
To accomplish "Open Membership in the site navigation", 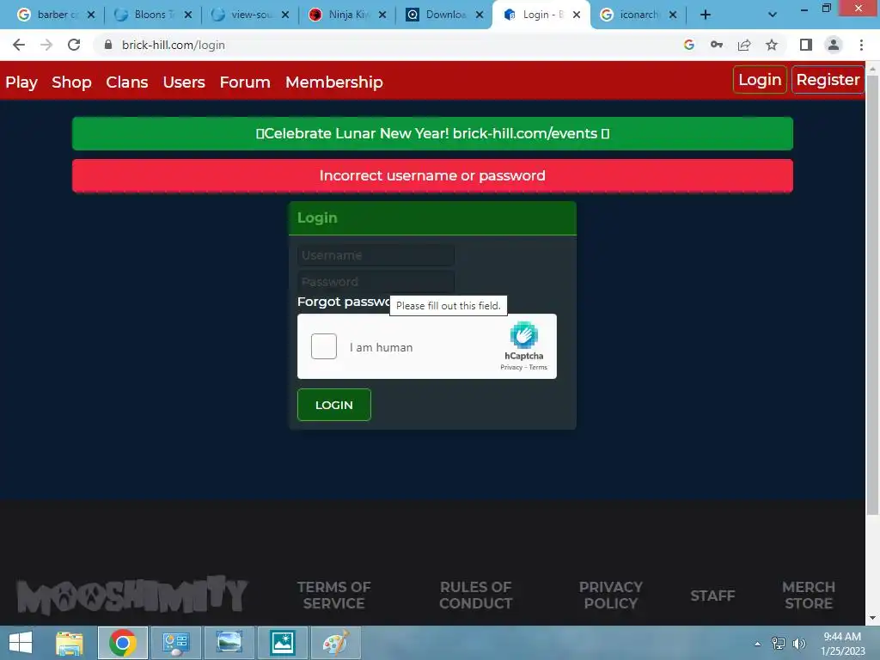I will [334, 82].
